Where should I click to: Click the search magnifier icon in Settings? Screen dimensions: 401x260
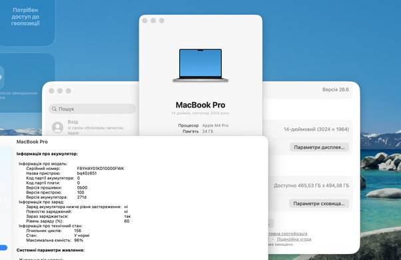tap(54, 109)
